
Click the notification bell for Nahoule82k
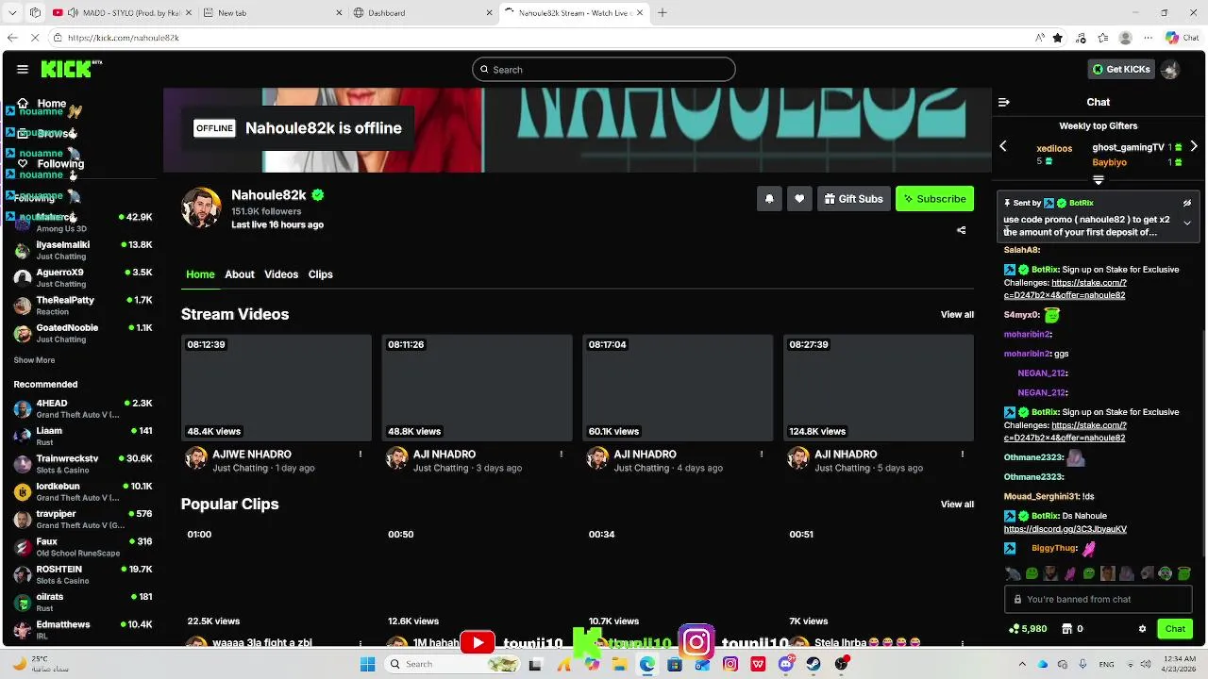(769, 199)
